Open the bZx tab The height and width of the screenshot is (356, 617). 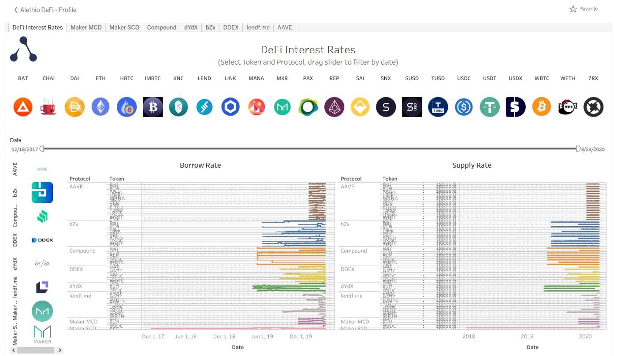click(x=211, y=27)
